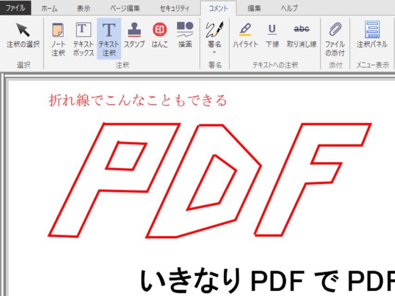
Task: Open the 編集 tab
Action: 254,8
